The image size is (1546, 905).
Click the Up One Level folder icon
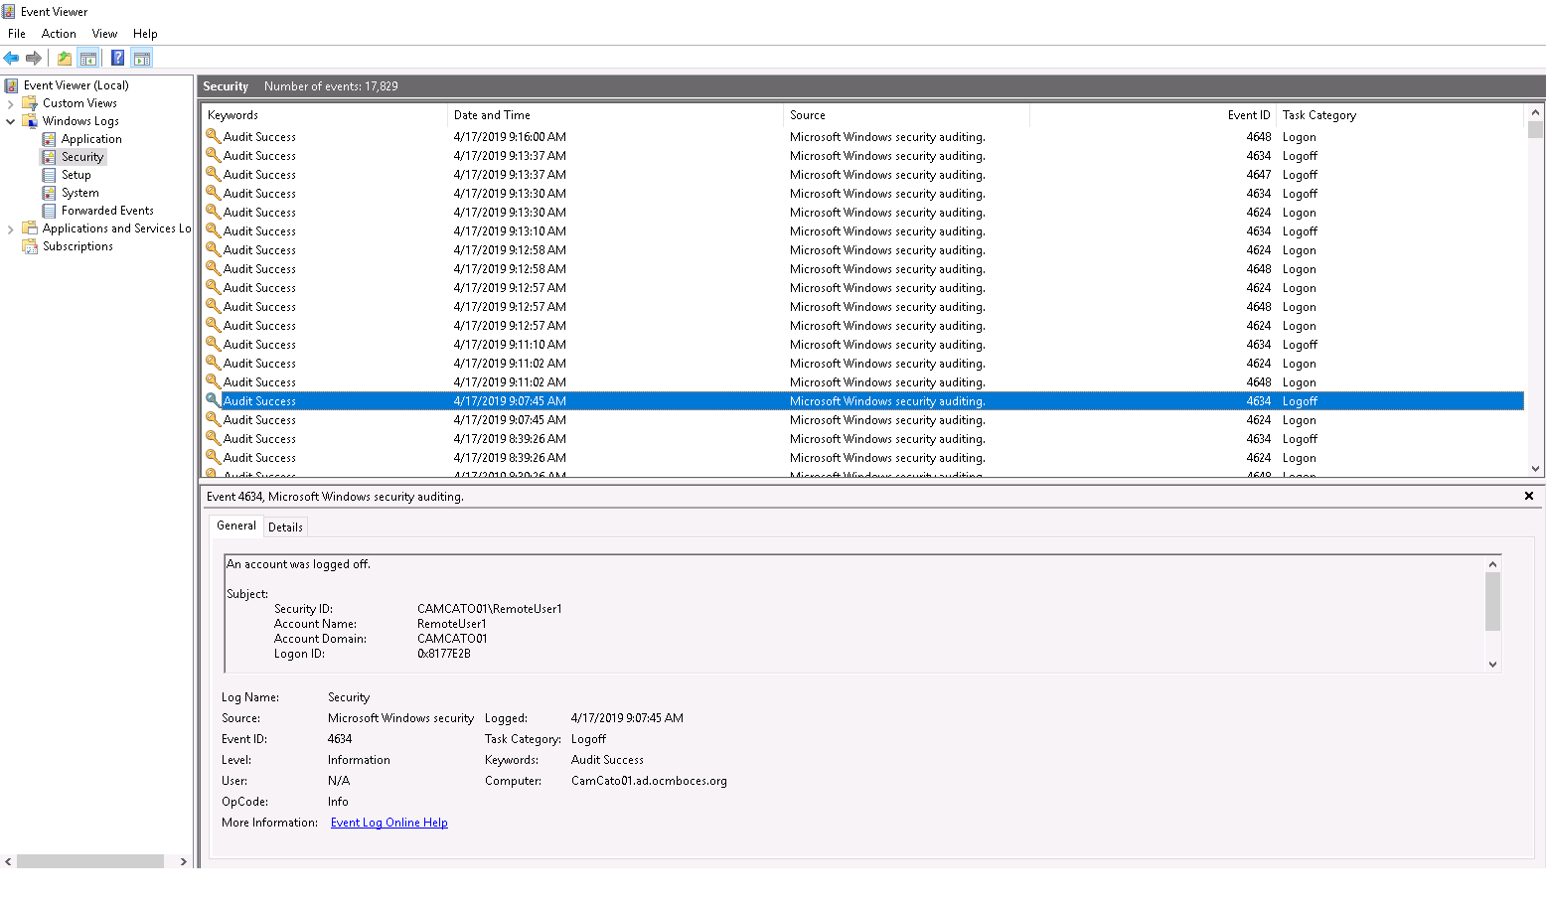pyautogui.click(x=65, y=58)
